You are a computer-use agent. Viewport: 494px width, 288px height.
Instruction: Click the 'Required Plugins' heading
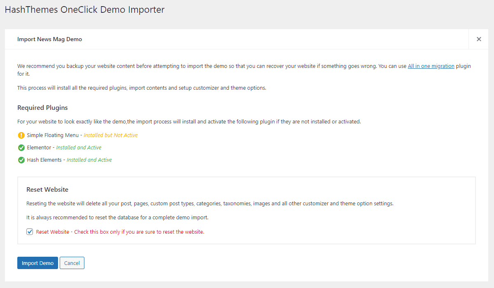[42, 108]
